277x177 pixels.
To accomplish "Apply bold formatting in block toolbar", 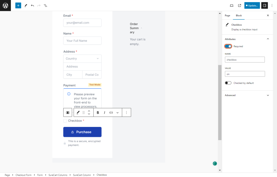I will click(98, 113).
